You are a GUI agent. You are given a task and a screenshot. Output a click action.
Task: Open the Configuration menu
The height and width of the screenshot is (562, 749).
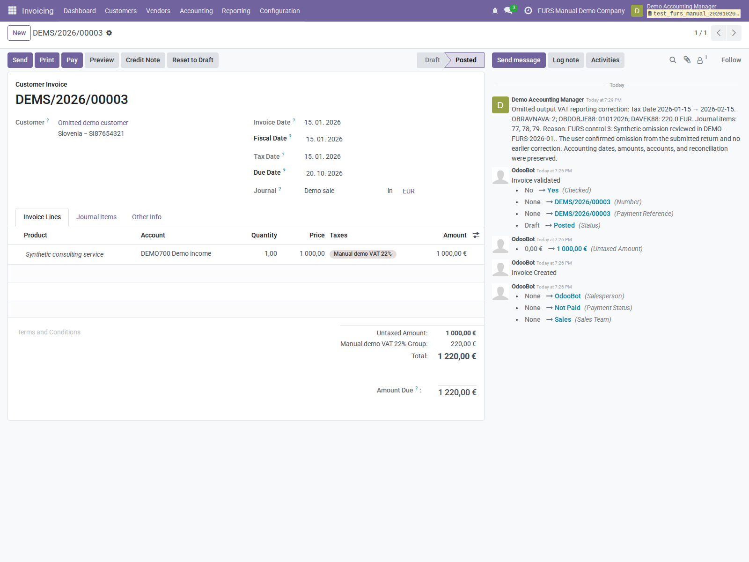click(x=280, y=10)
